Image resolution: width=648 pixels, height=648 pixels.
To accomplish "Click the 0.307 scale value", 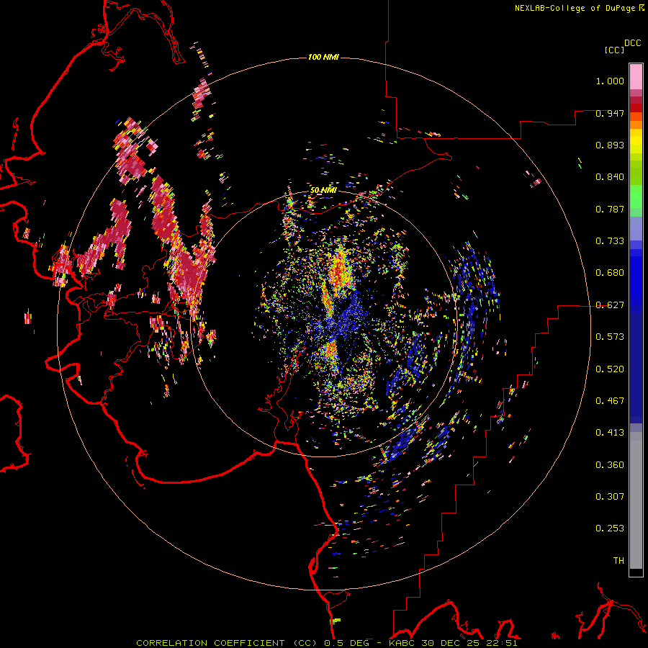I will 610,497.
